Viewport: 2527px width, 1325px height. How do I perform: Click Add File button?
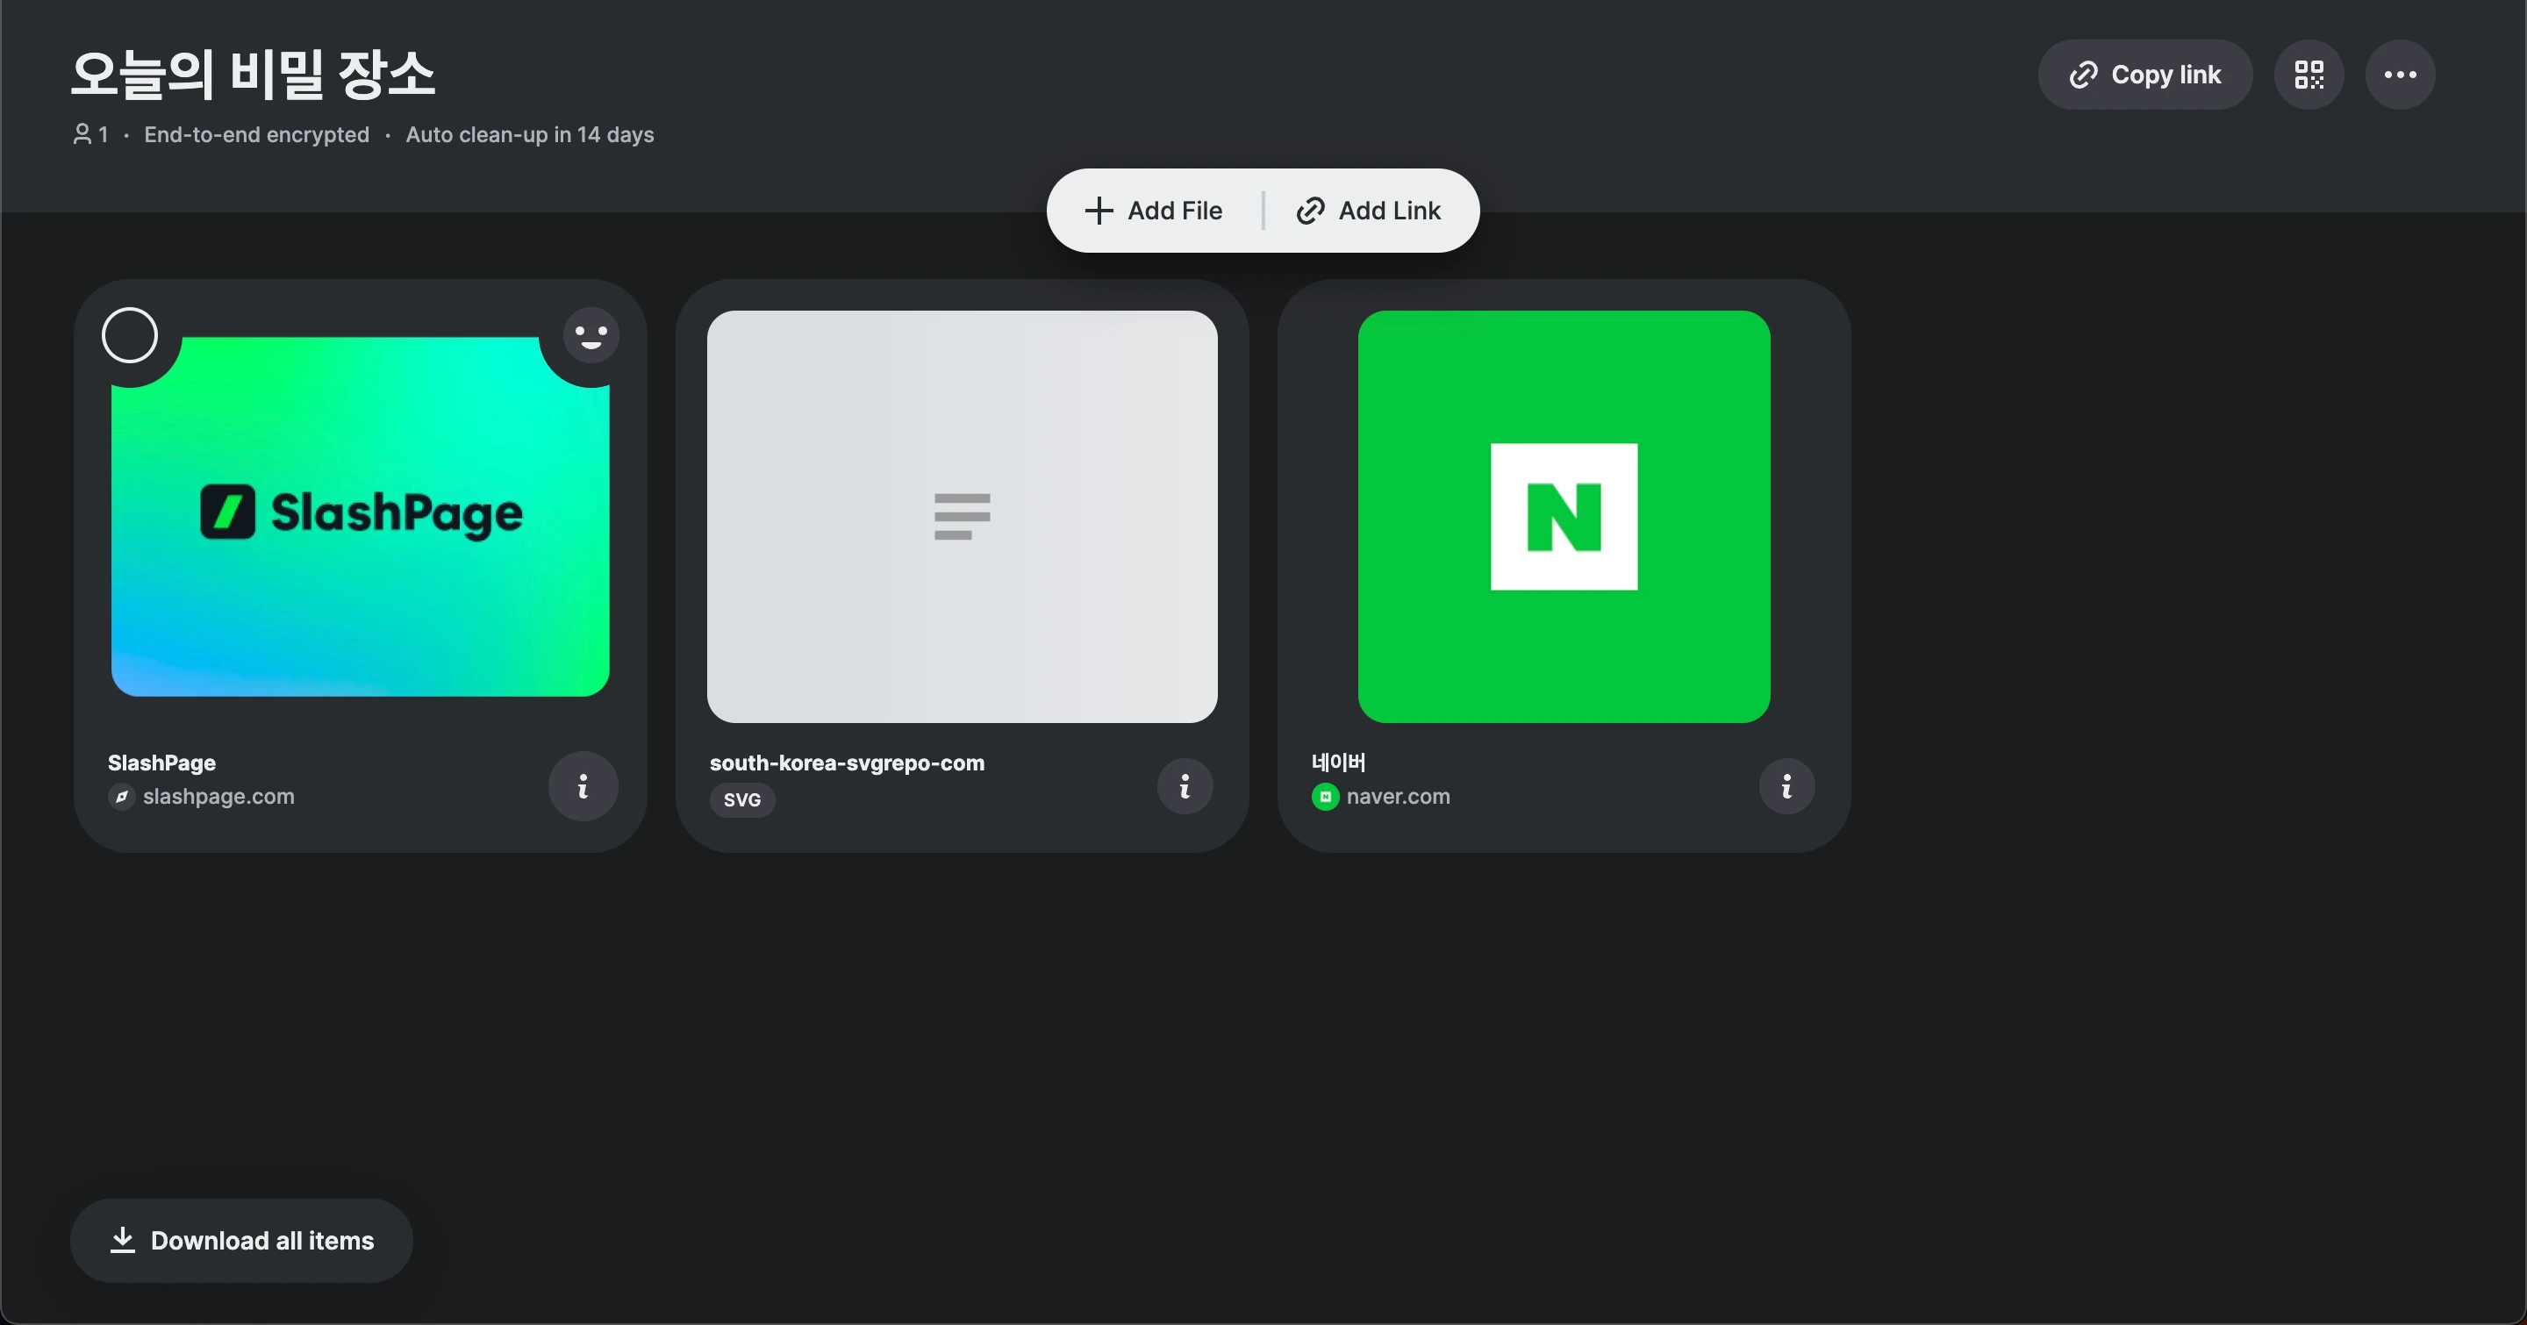point(1154,211)
